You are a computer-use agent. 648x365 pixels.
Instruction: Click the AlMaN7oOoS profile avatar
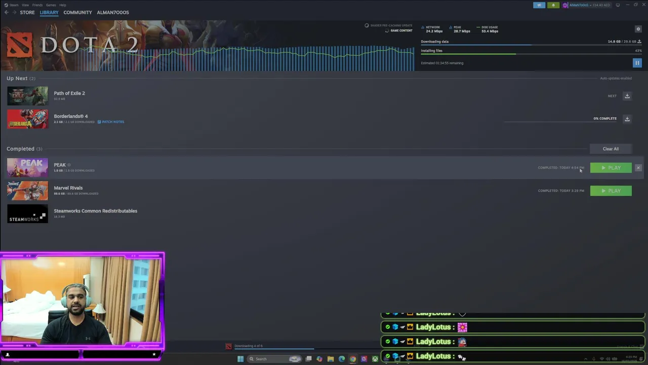[x=565, y=5]
